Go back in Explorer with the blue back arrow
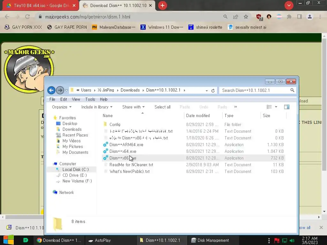The width and height of the screenshot is (327, 245). [x=51, y=90]
